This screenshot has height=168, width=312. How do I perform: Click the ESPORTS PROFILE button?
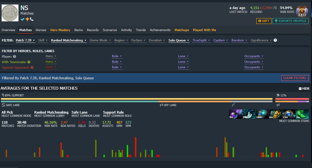[291, 21]
